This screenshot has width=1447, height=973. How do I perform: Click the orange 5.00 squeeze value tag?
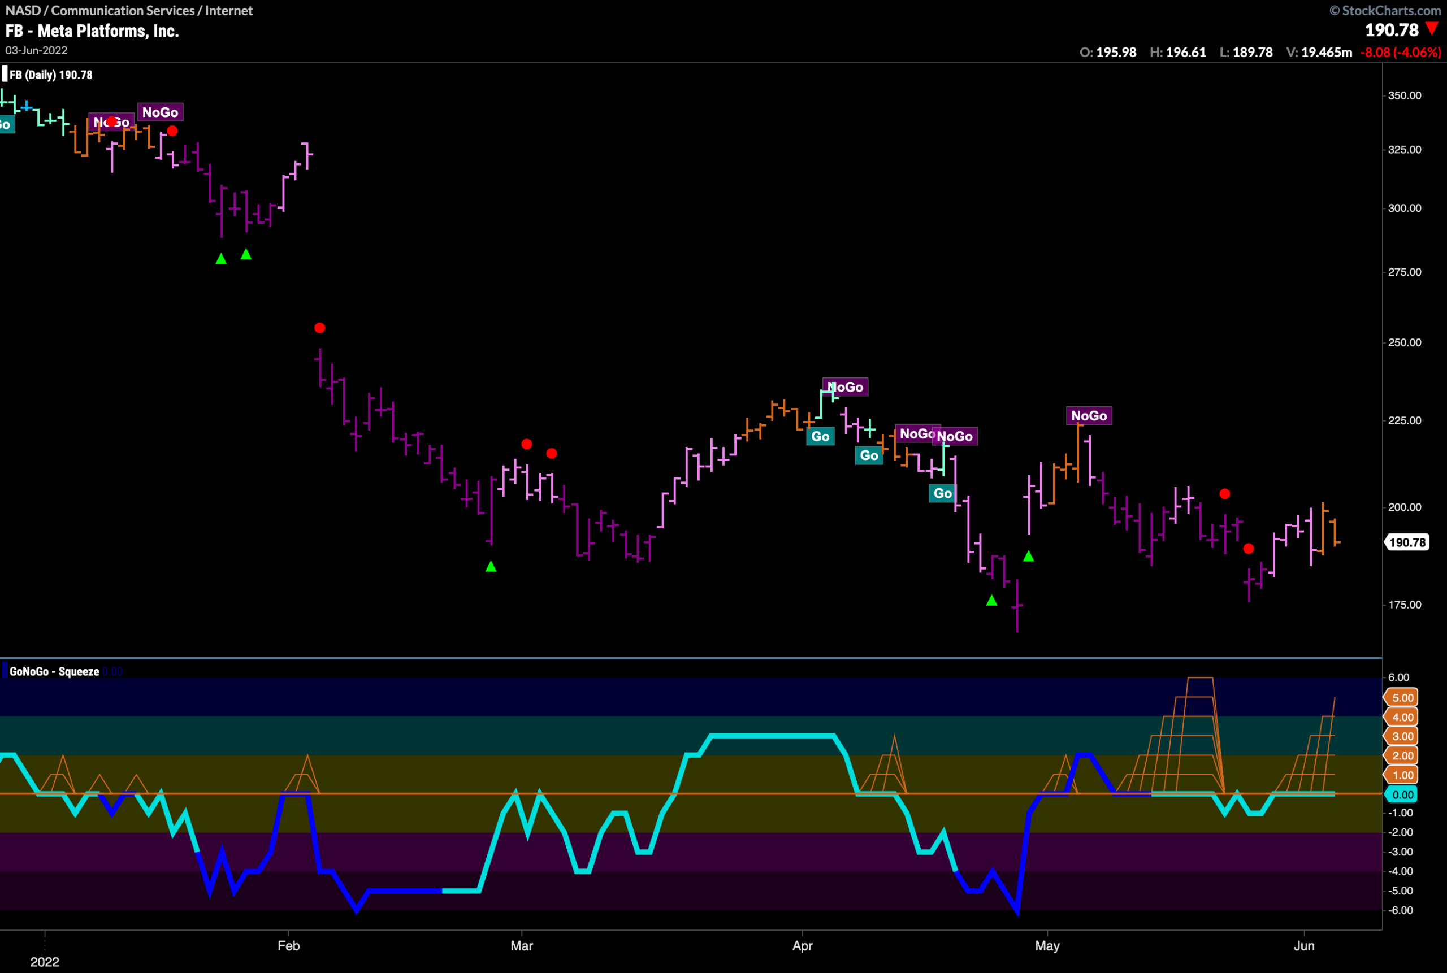pos(1402,697)
